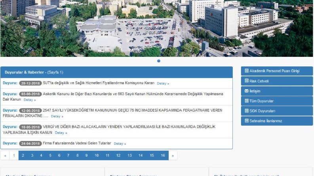
Task: Open the SGK Duyuruları sidebar button
Action: 277,111
